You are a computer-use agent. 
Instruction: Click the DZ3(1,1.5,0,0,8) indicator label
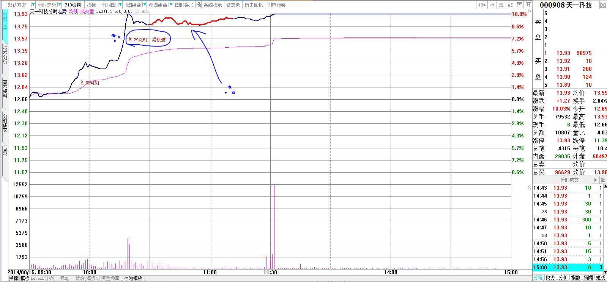pyautogui.click(x=114, y=11)
